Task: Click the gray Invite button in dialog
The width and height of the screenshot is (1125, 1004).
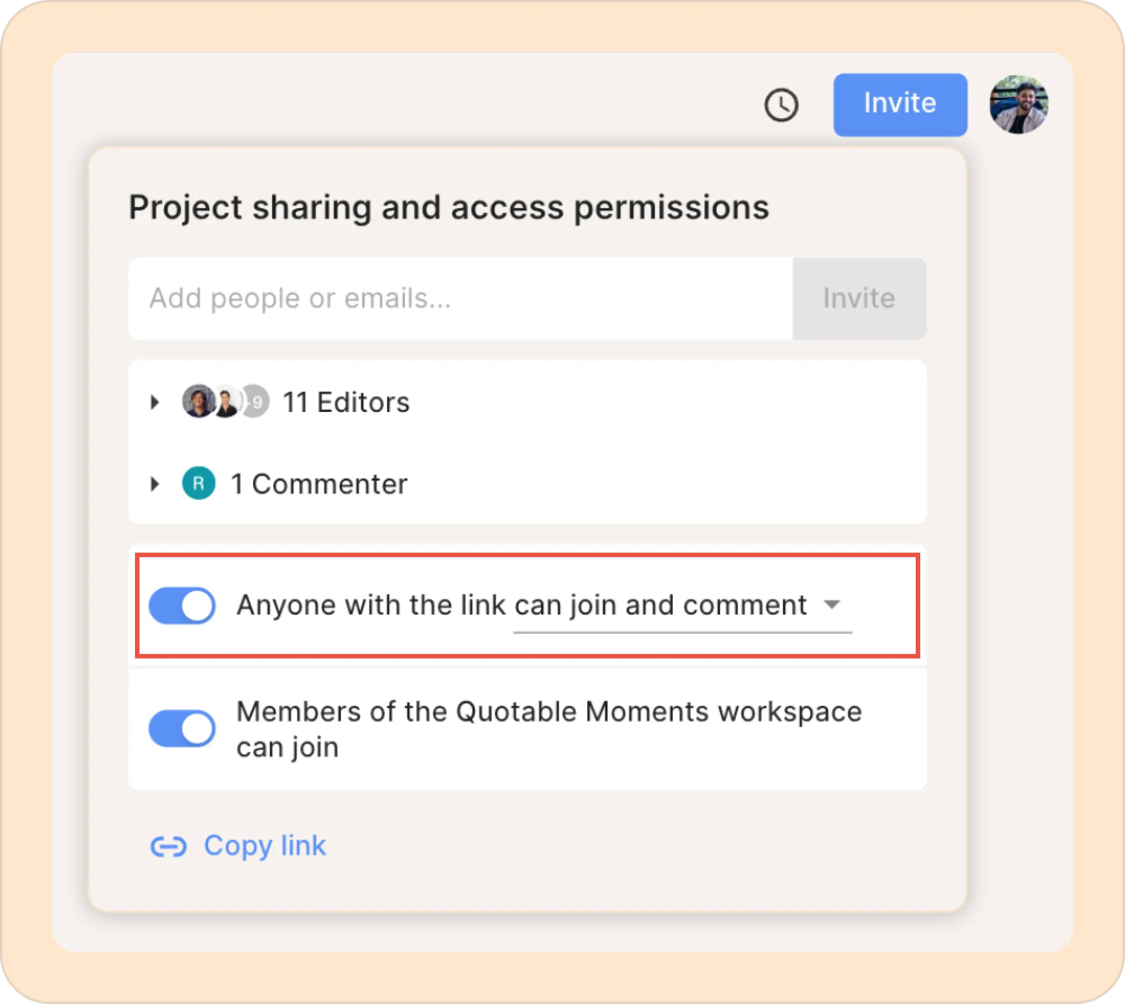Action: click(x=859, y=299)
